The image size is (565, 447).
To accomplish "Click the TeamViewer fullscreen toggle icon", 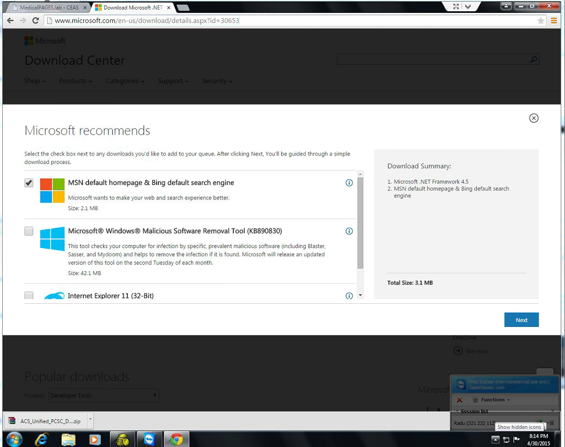I will 456,6.
